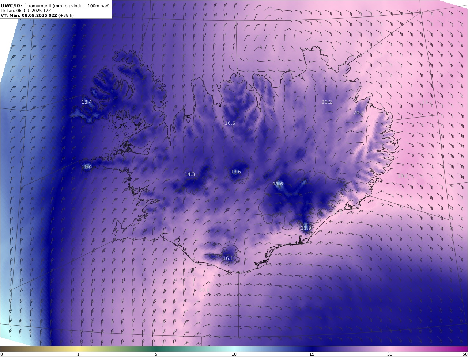Click the colorbar tick label 10
Screen dimensions: 468x357
[x=234, y=354]
